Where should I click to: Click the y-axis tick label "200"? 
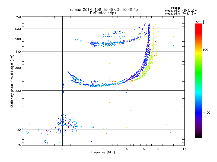coord(18,91)
